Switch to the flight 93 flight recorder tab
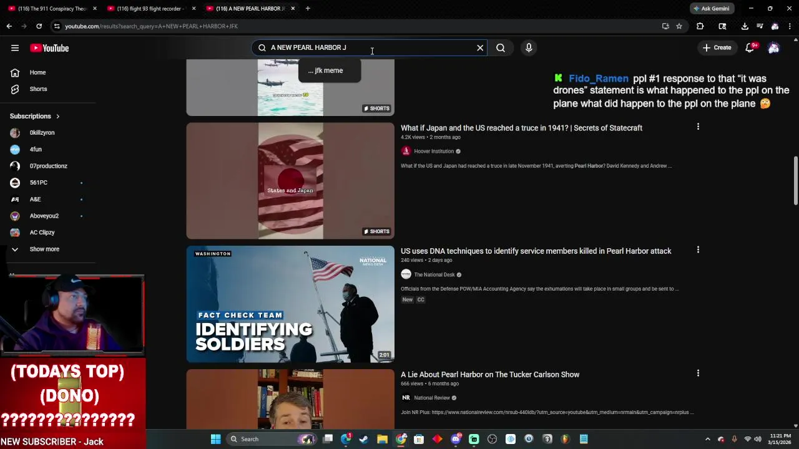 coord(150,8)
